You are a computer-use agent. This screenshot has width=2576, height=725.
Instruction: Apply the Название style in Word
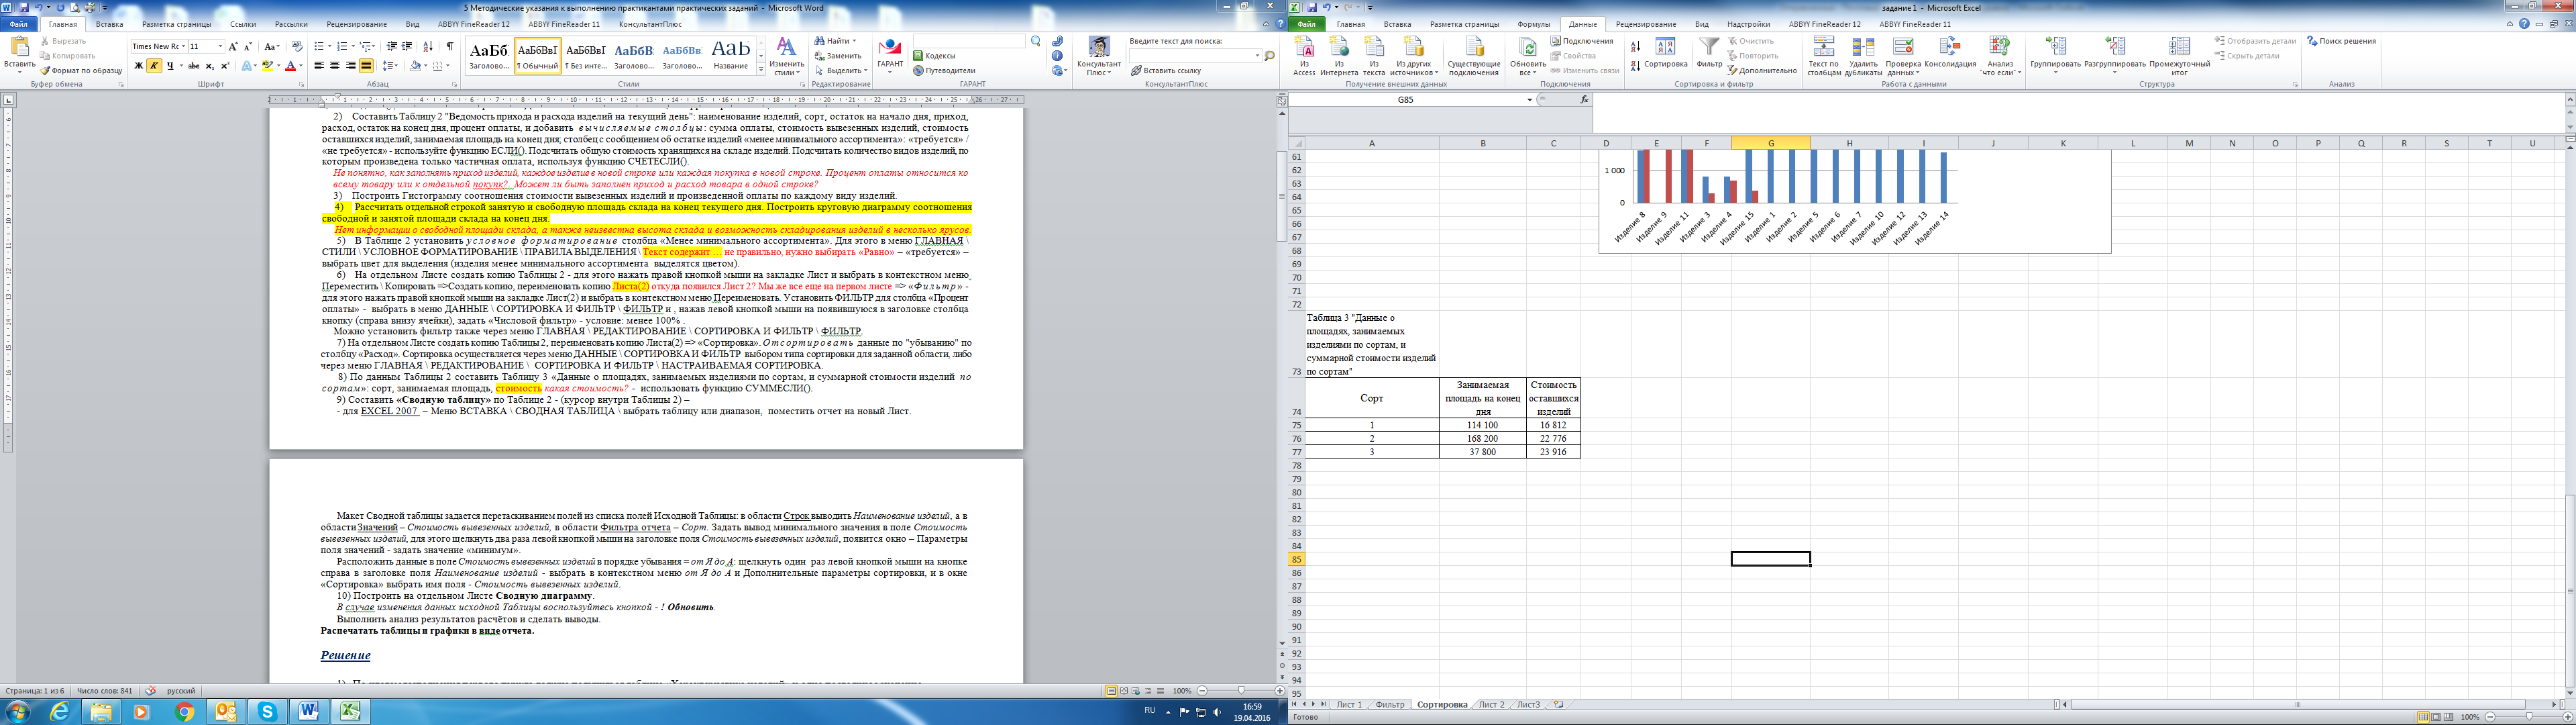[730, 56]
